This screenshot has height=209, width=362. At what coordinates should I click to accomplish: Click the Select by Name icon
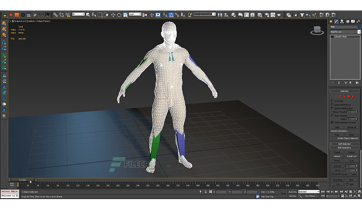(94, 15)
